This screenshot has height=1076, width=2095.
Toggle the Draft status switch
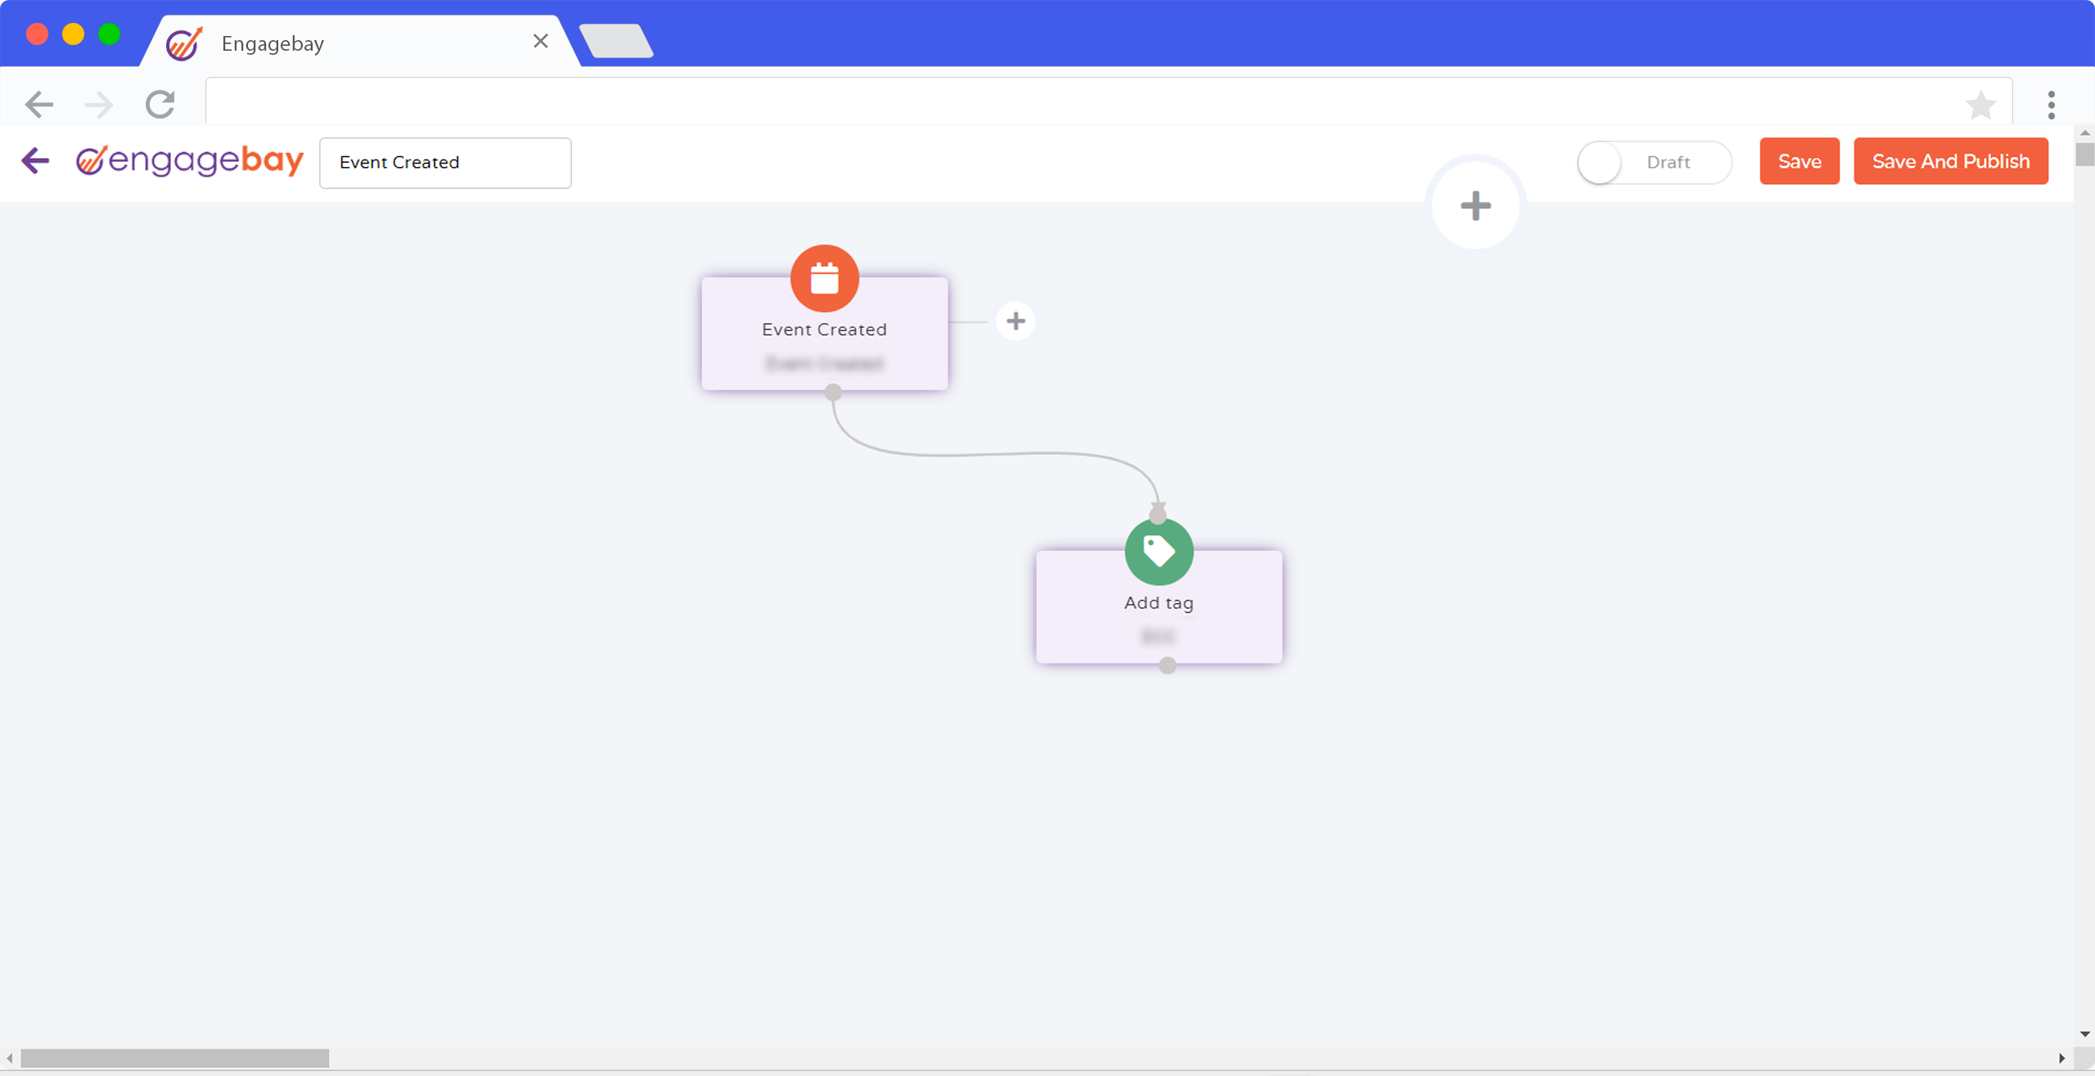pos(1654,162)
